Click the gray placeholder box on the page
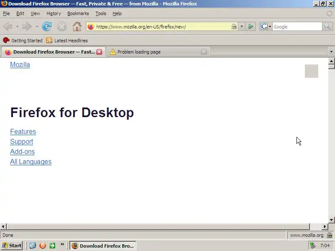Viewport: 335px width, 251px height. [312, 71]
